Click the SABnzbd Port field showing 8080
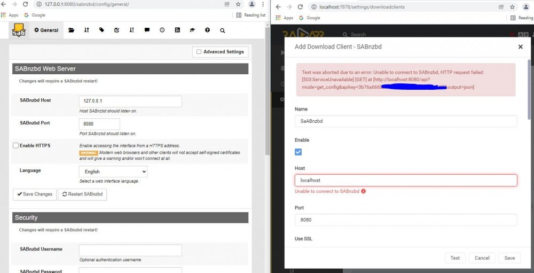The width and height of the screenshot is (534, 273). coord(99,124)
